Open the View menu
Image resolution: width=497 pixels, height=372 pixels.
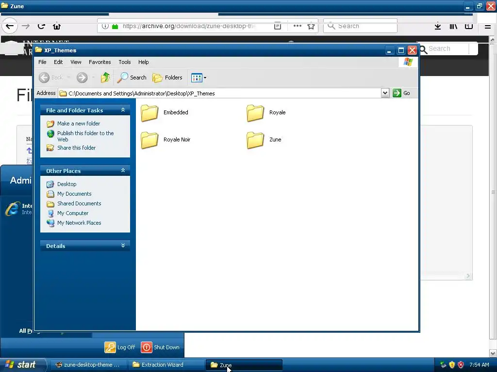76,62
